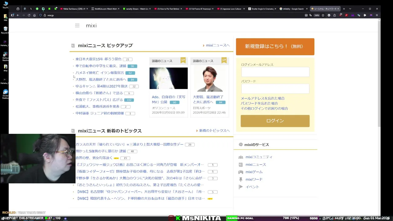The height and width of the screenshot is (221, 393).
Task: Click the ログインメールアドレス input field
Action: (x=275, y=72)
